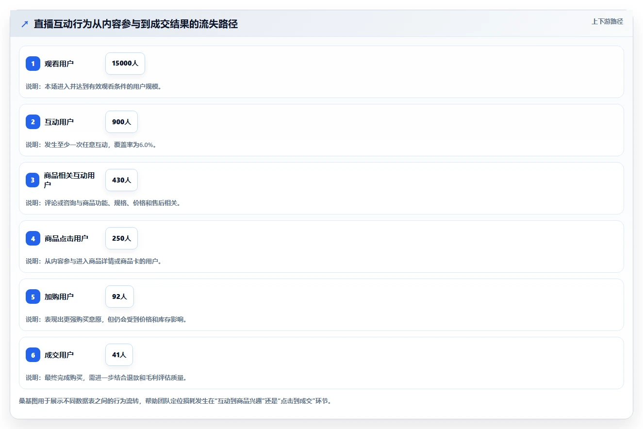The image size is (643, 429).
Task: Click the 商品相关互动用户 stage label
Action: 69,180
